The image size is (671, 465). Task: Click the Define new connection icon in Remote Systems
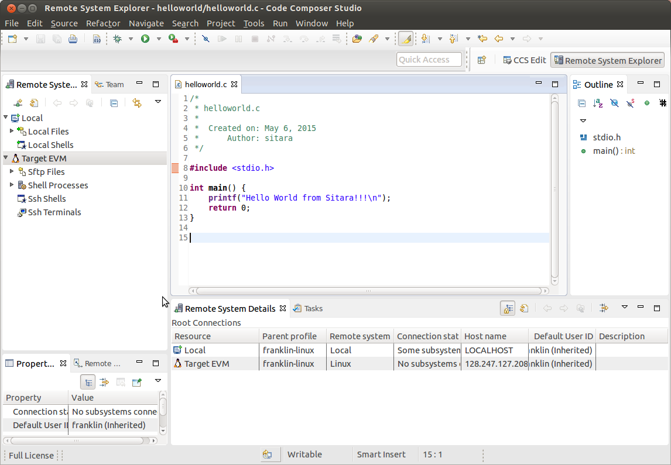tap(18, 103)
